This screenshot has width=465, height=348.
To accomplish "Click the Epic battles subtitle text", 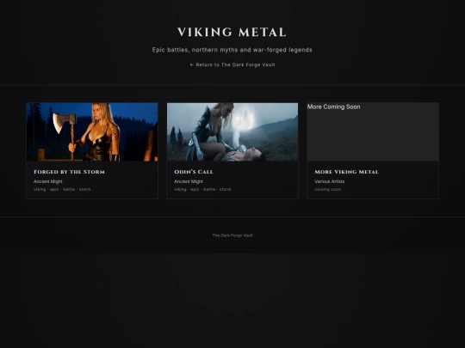I will 232,50.
